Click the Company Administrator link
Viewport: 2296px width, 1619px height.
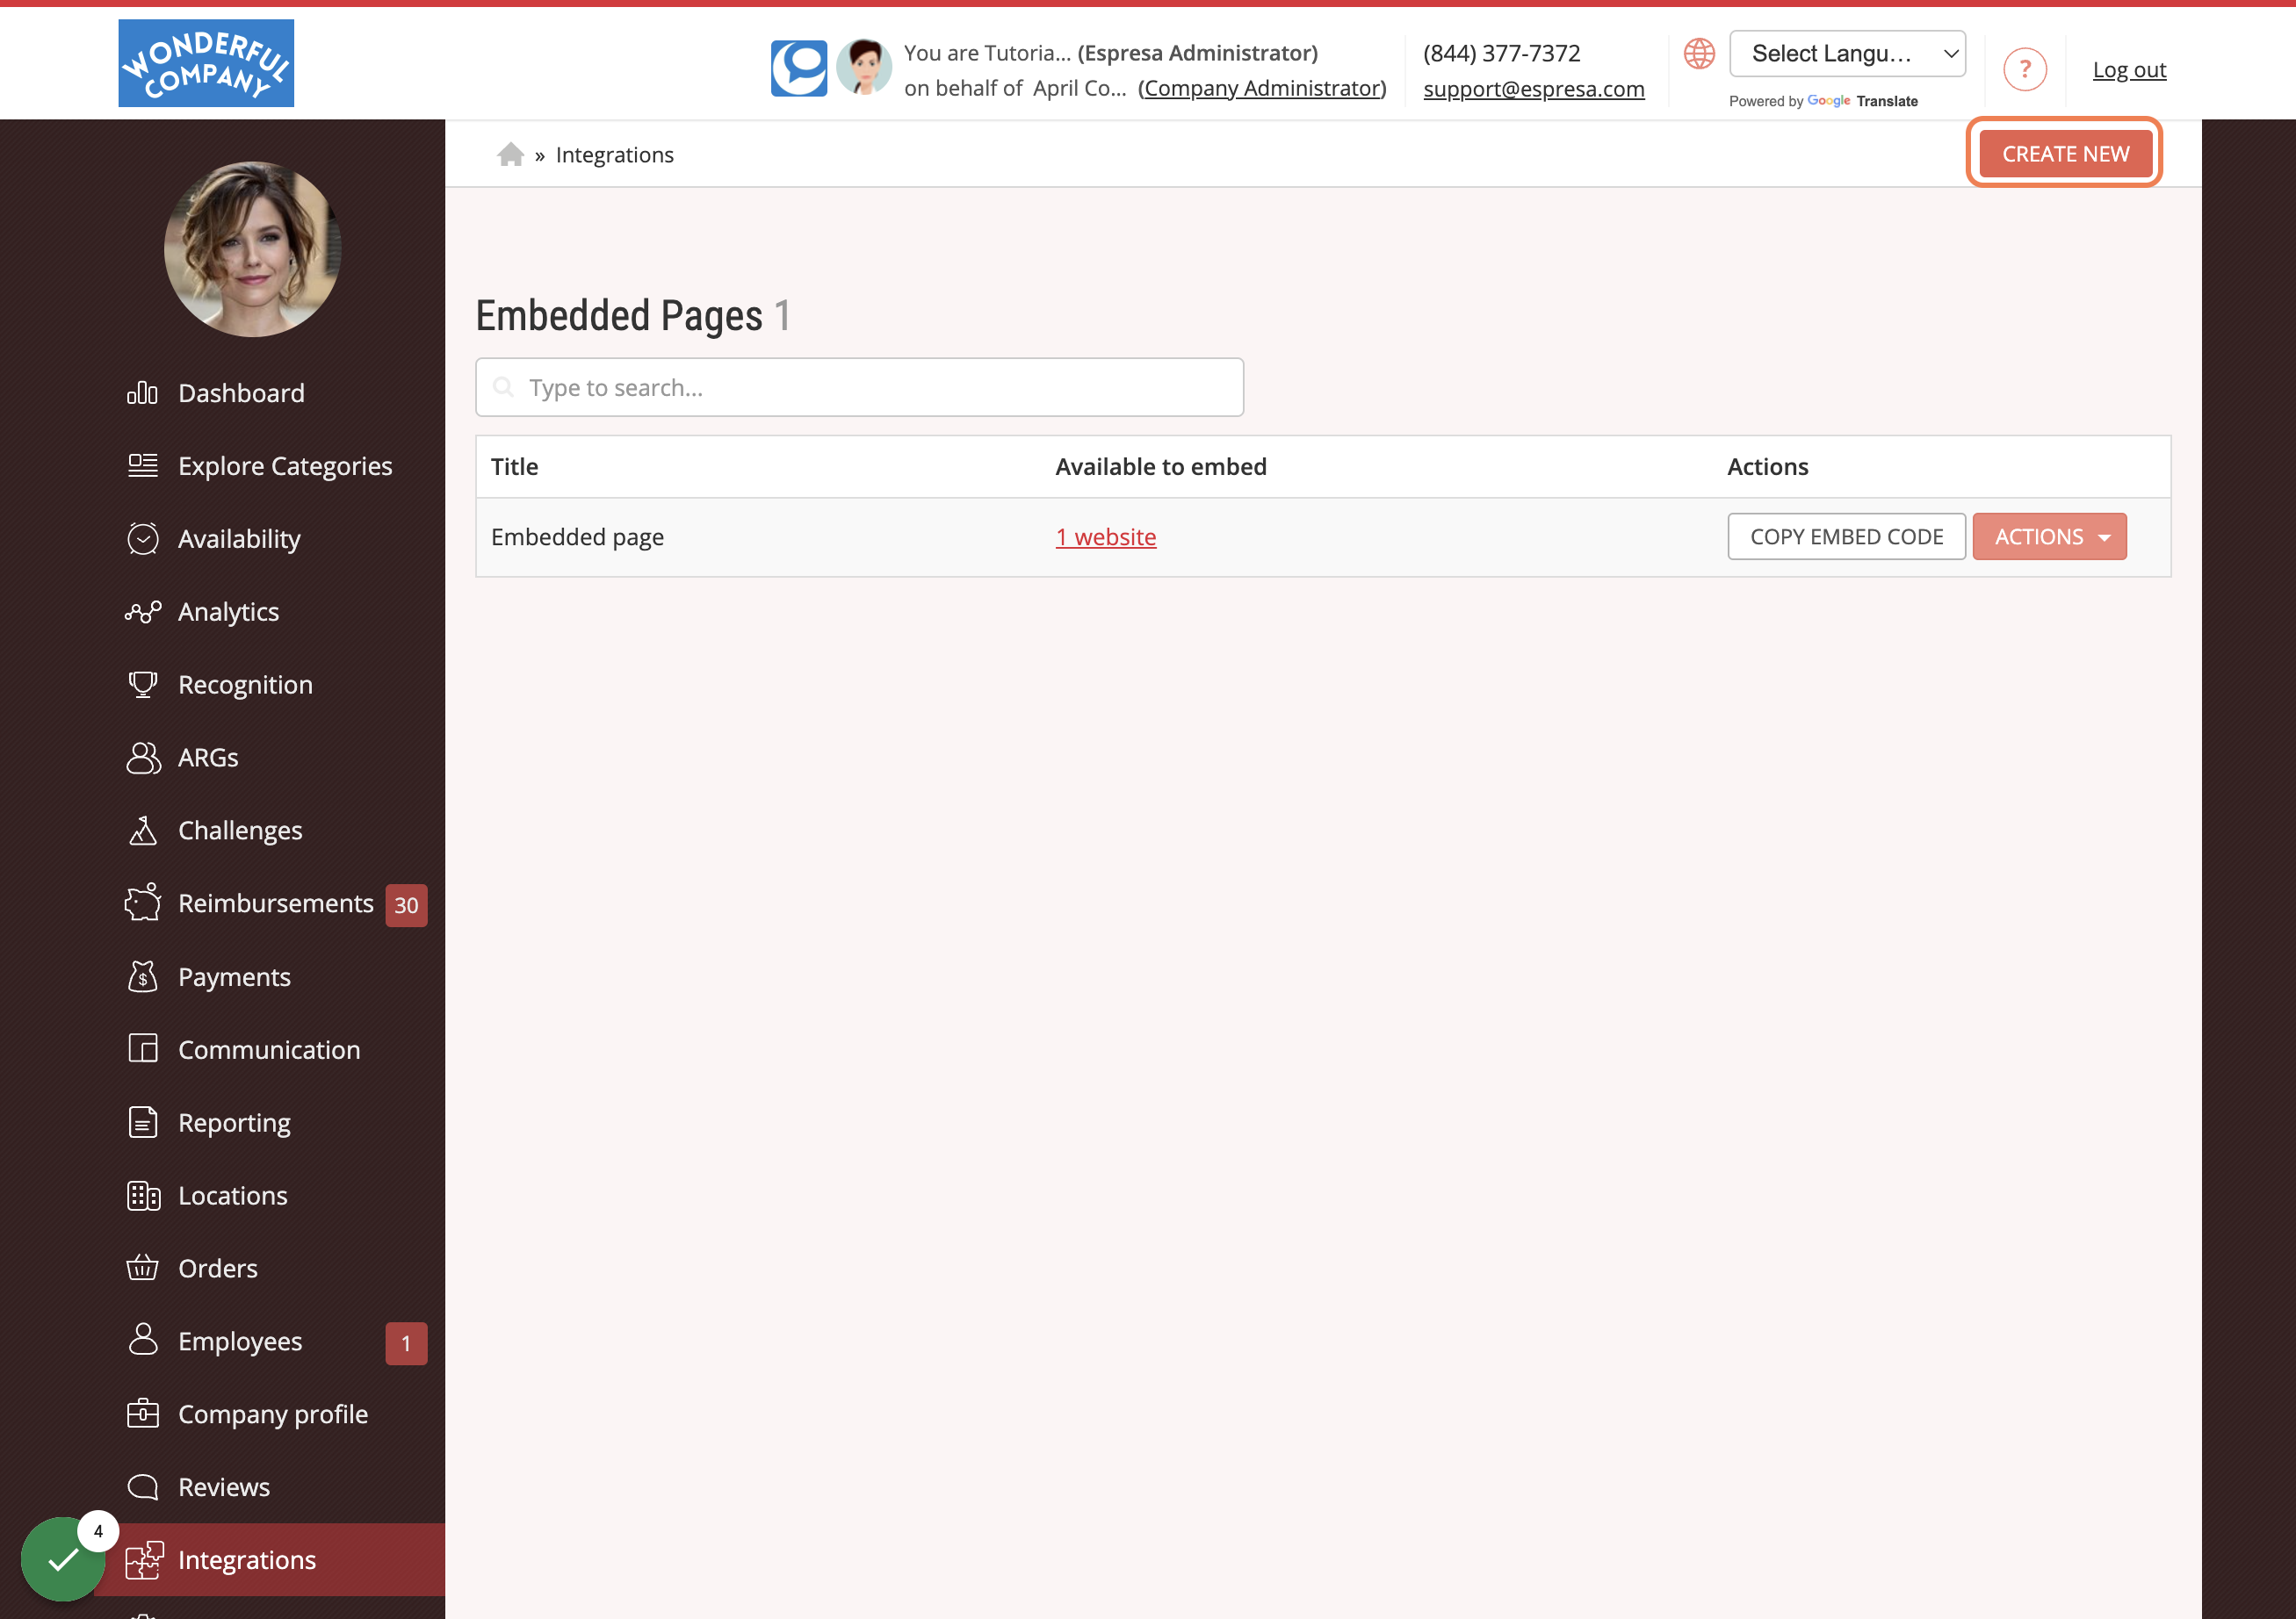(x=1262, y=88)
